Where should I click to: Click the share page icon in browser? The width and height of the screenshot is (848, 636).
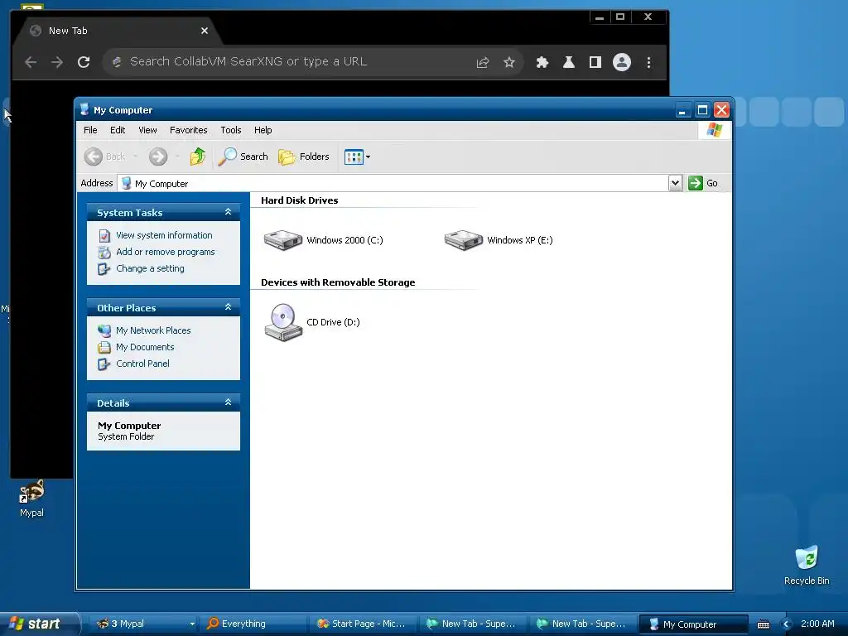(x=483, y=63)
